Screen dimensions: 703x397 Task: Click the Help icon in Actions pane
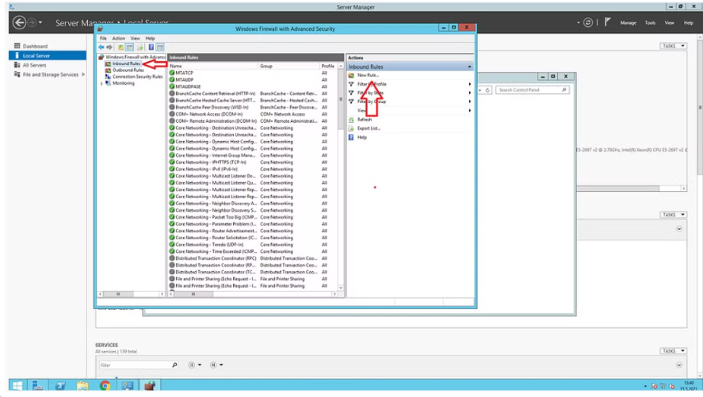(352, 138)
